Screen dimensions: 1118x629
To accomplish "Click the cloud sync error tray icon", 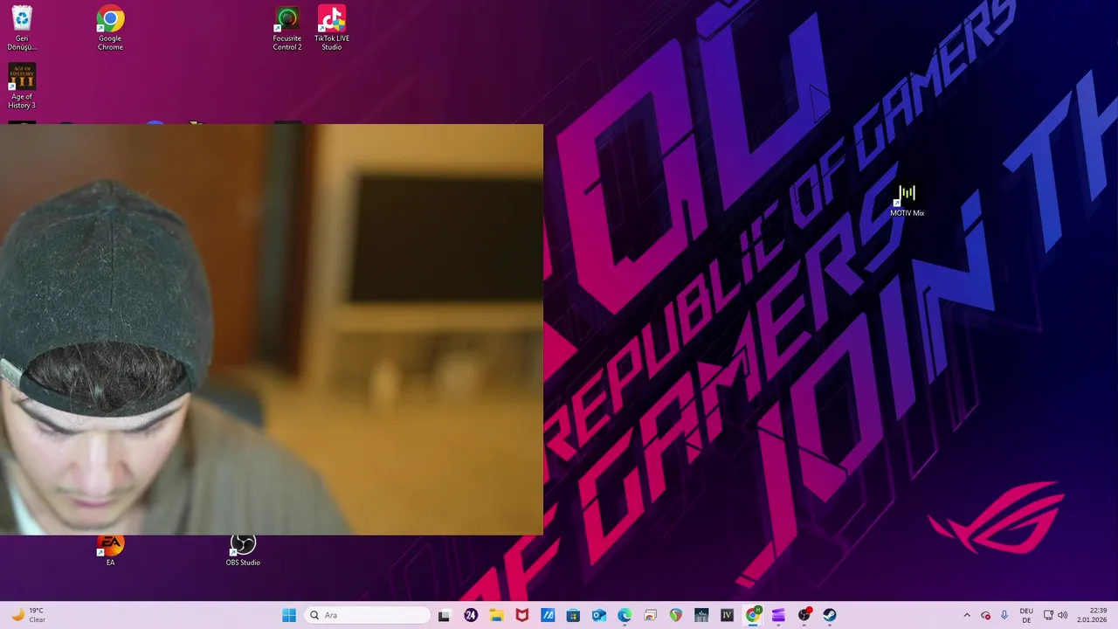I will tap(986, 615).
